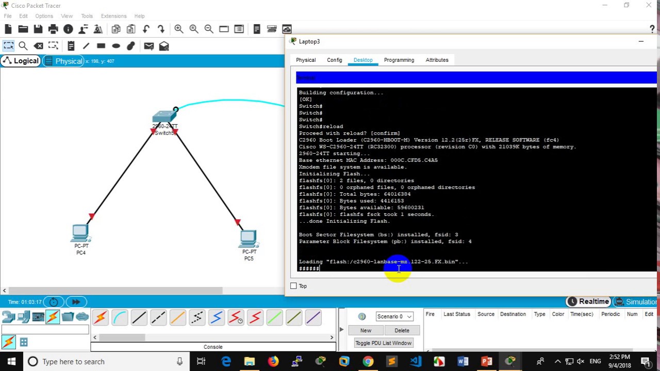Open the drawing palette rectangle icon
This screenshot has width=660, height=371.
224,29
